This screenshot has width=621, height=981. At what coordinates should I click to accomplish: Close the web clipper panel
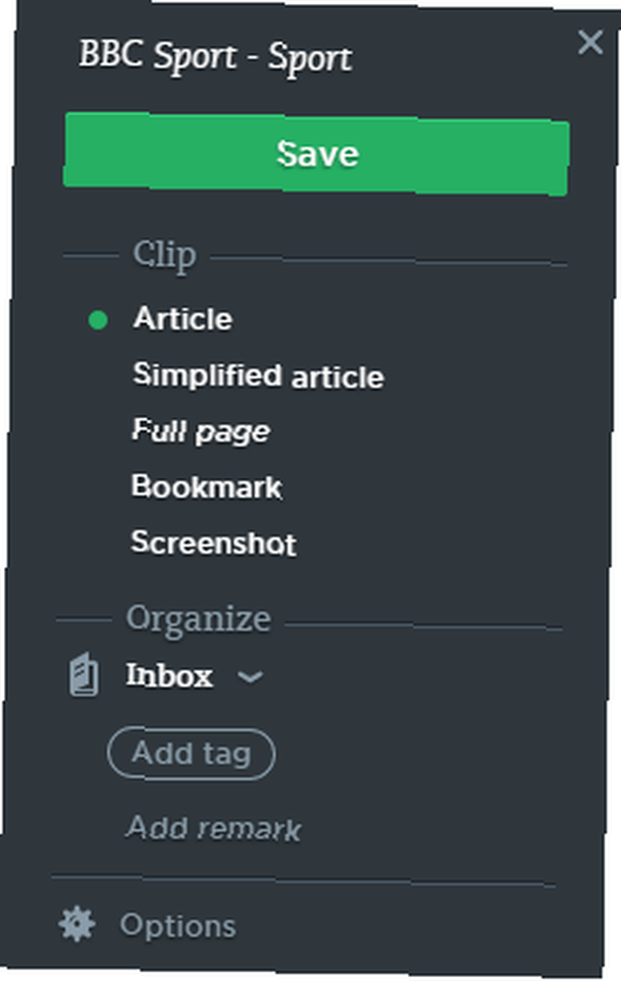[590, 42]
